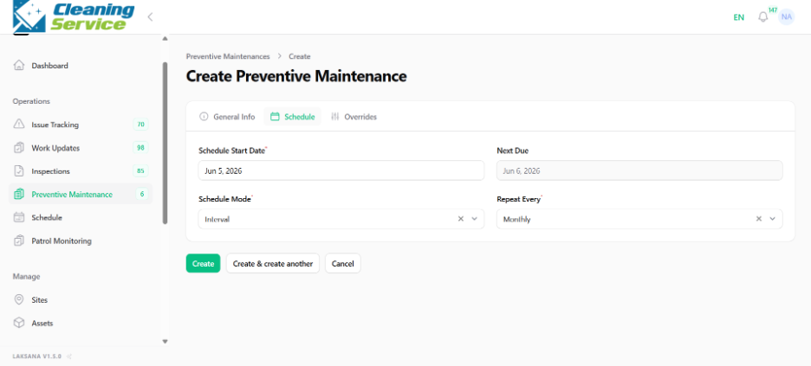The image size is (811, 366).
Task: Click the Work Updates clipboard icon
Action: (19, 148)
